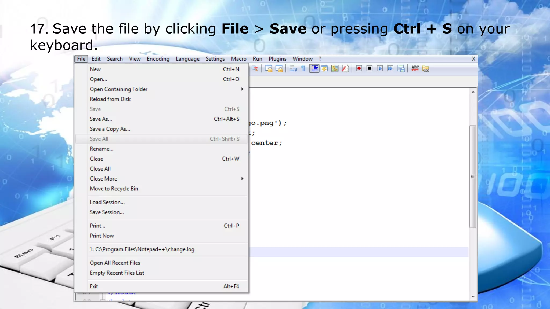
Task: Click the Start Recording macro icon
Action: coord(359,69)
